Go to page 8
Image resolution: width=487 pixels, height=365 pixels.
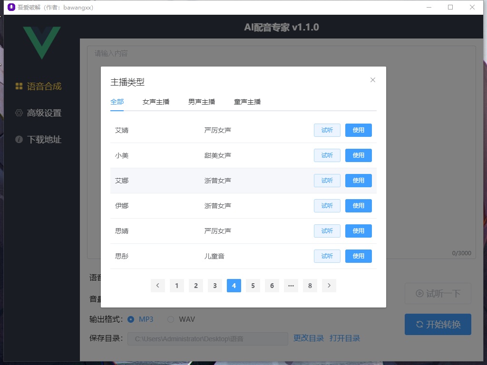pos(310,286)
